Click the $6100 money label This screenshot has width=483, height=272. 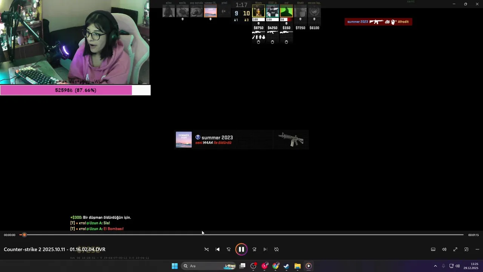click(x=314, y=28)
